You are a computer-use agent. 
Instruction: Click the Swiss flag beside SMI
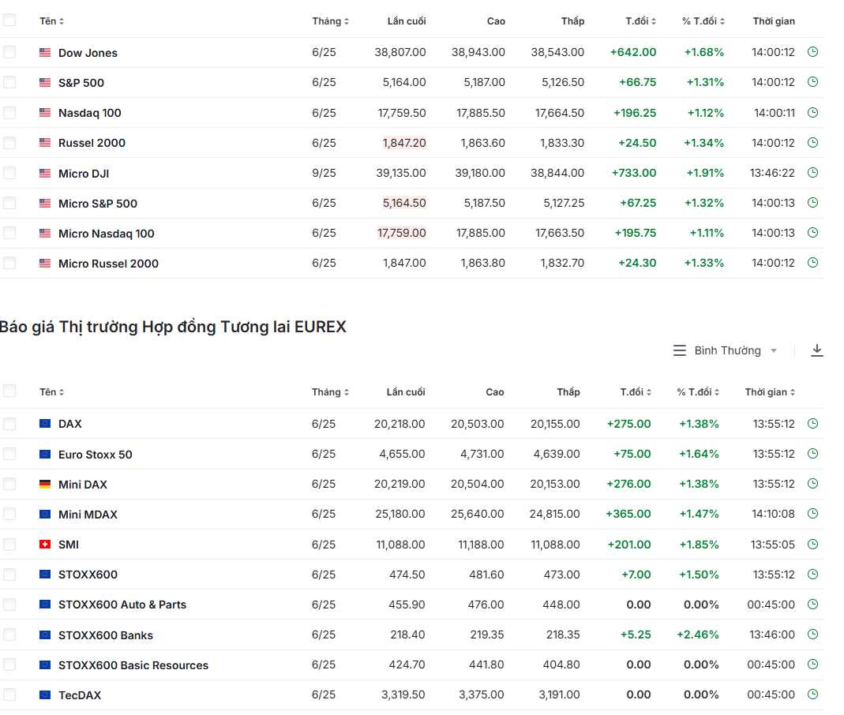click(x=45, y=545)
